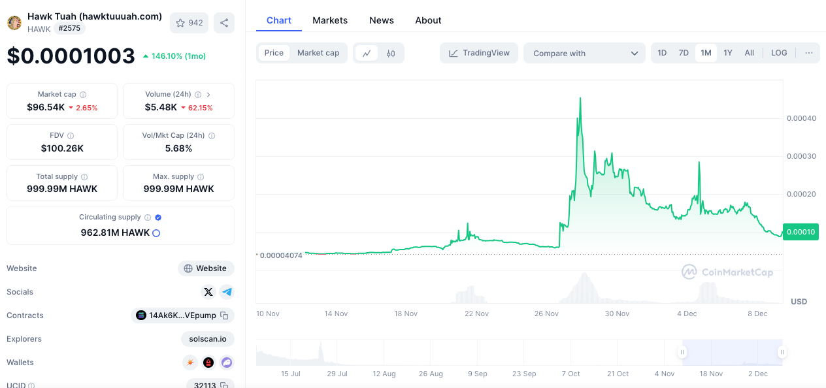Open the TradingView chart button
The height and width of the screenshot is (388, 826).
tap(479, 53)
